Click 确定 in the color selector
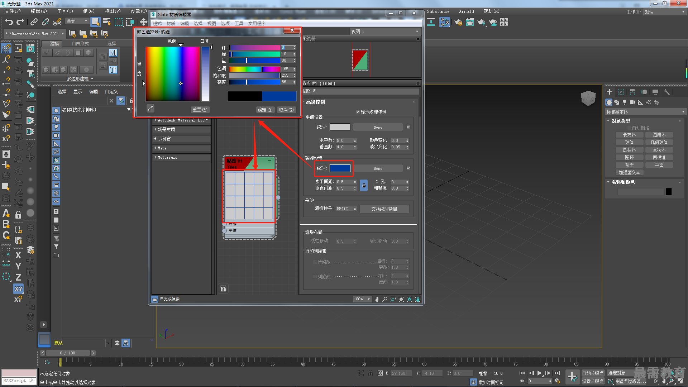This screenshot has width=688, height=387. tap(265, 110)
